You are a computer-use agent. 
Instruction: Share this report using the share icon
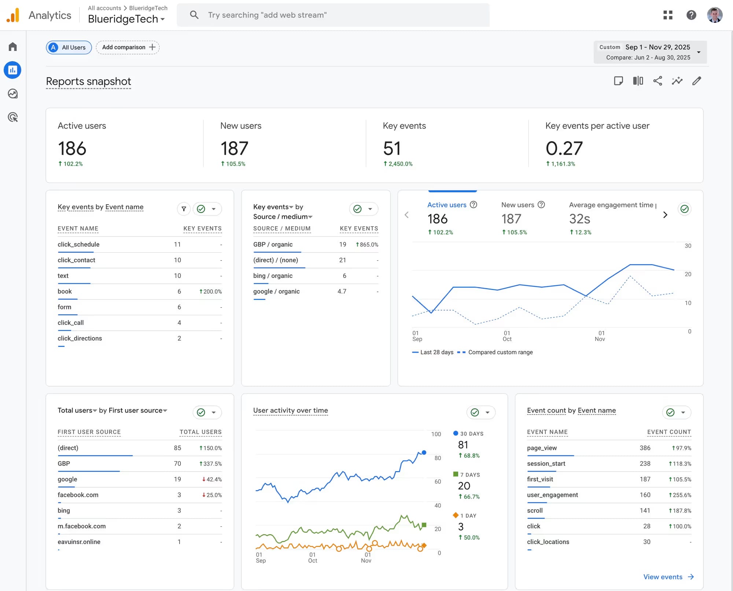click(658, 81)
